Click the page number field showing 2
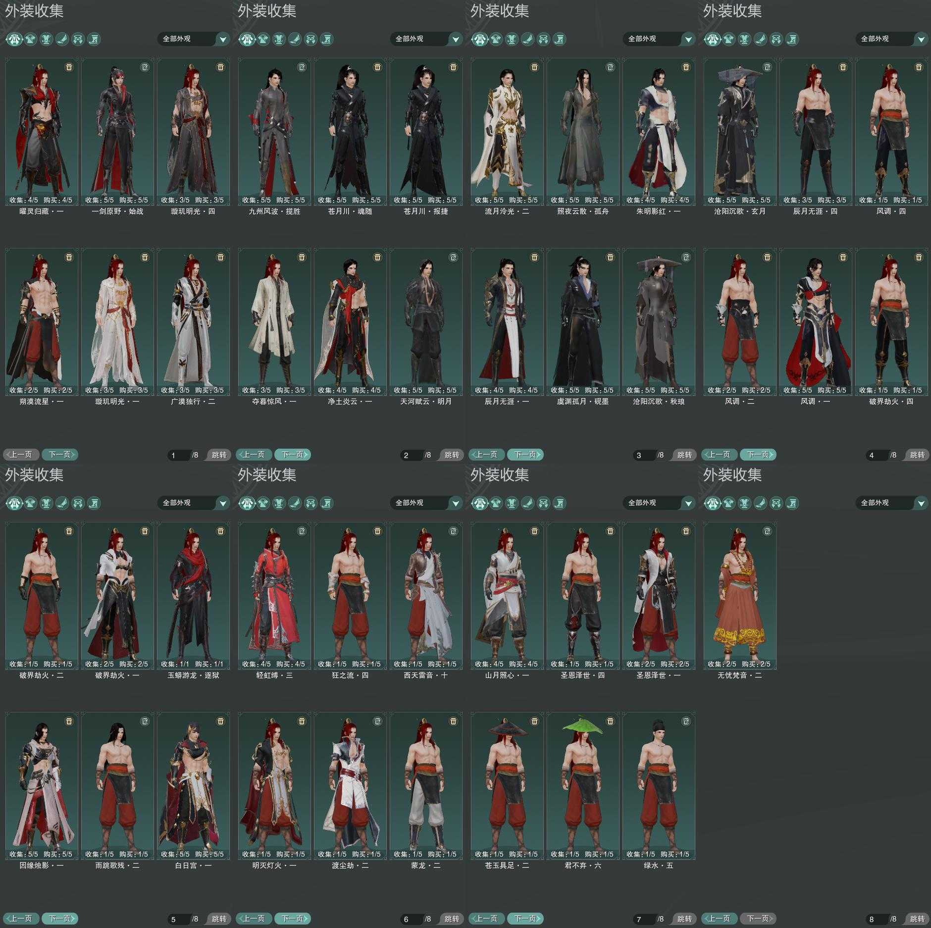This screenshot has width=931, height=928. point(411,455)
